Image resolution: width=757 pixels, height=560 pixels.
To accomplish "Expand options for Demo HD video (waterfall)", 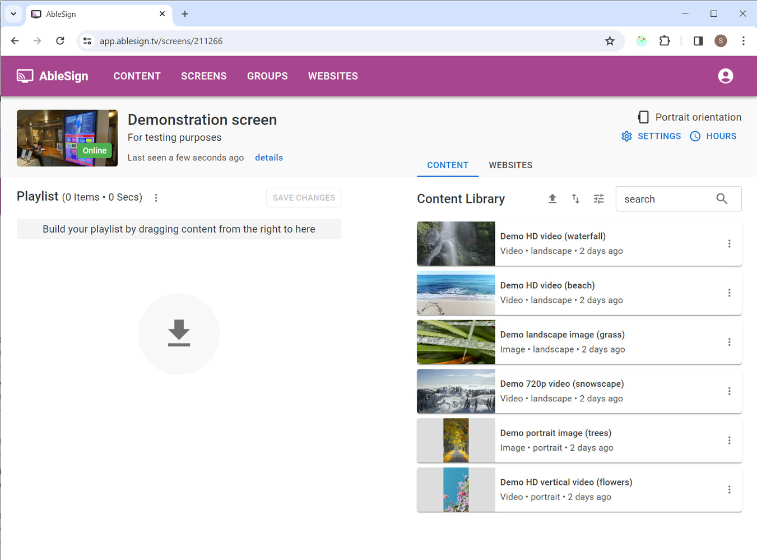I will [729, 244].
